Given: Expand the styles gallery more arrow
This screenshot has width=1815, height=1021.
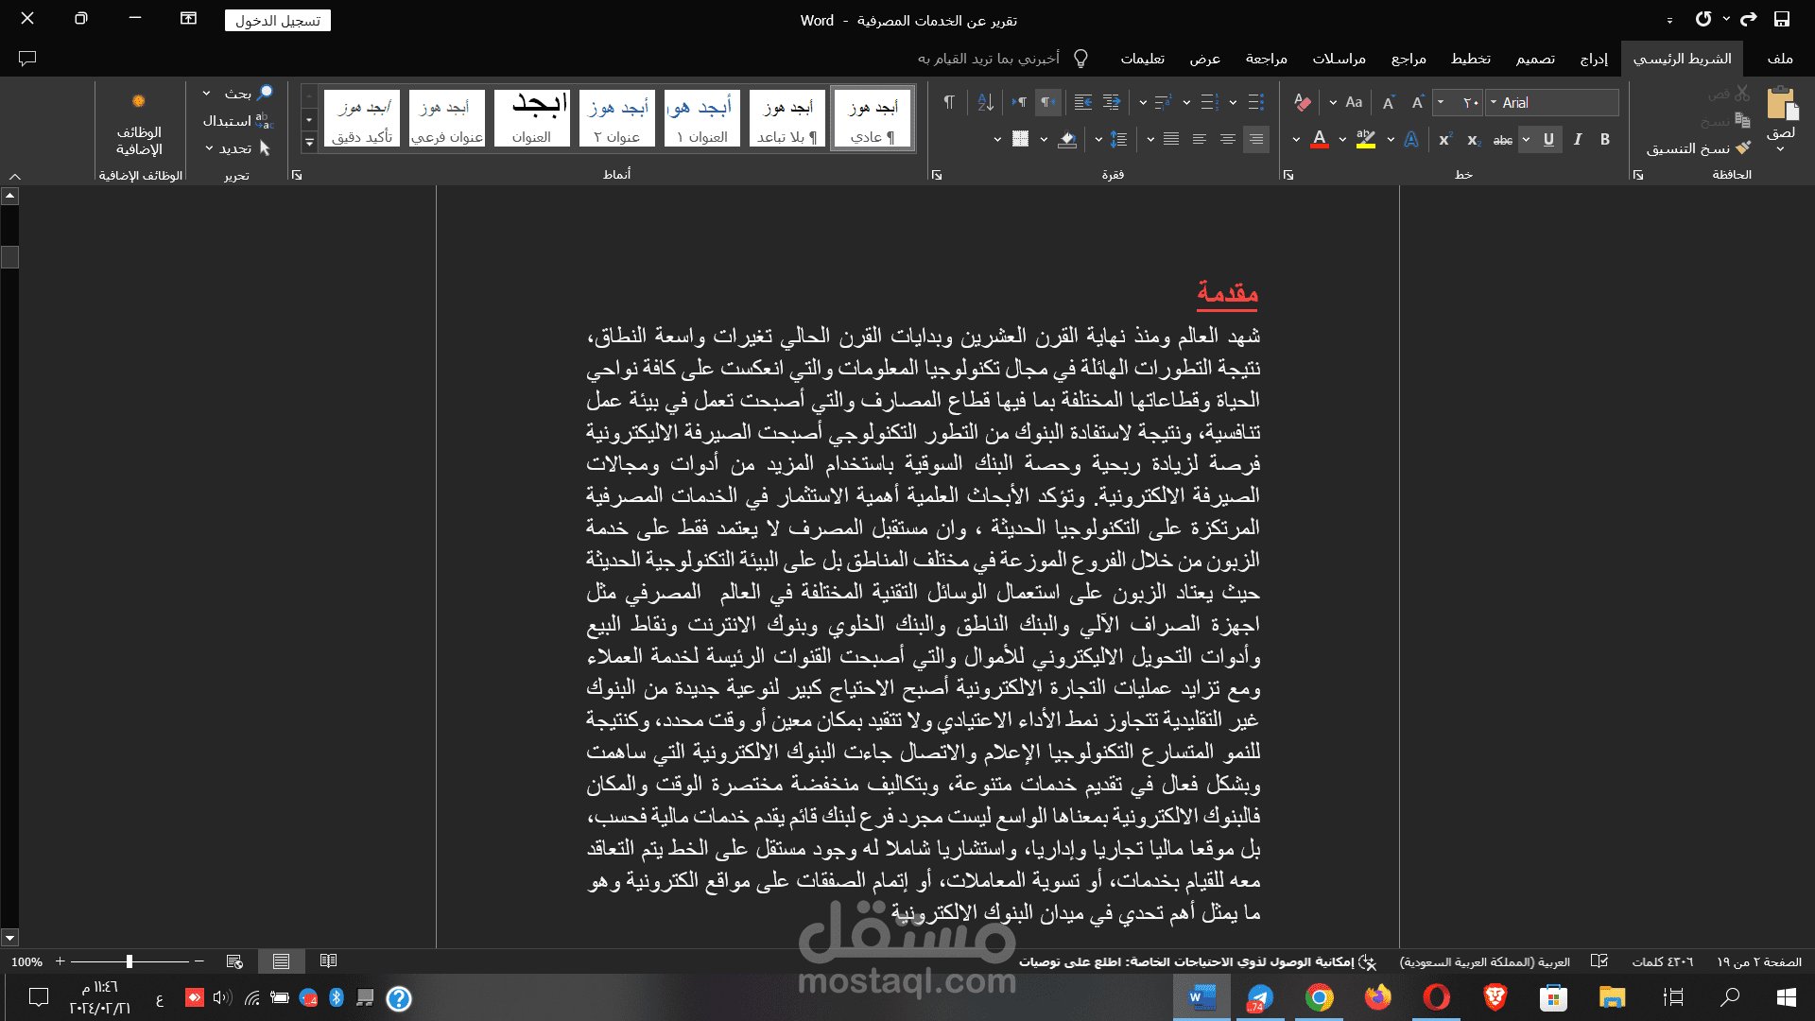Looking at the screenshot, I should (309, 143).
